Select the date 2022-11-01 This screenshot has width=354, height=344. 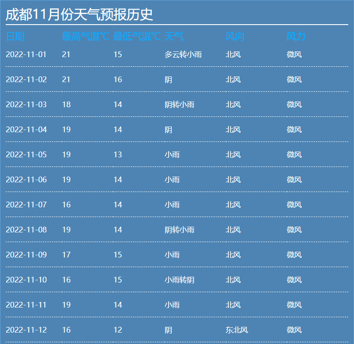26,54
